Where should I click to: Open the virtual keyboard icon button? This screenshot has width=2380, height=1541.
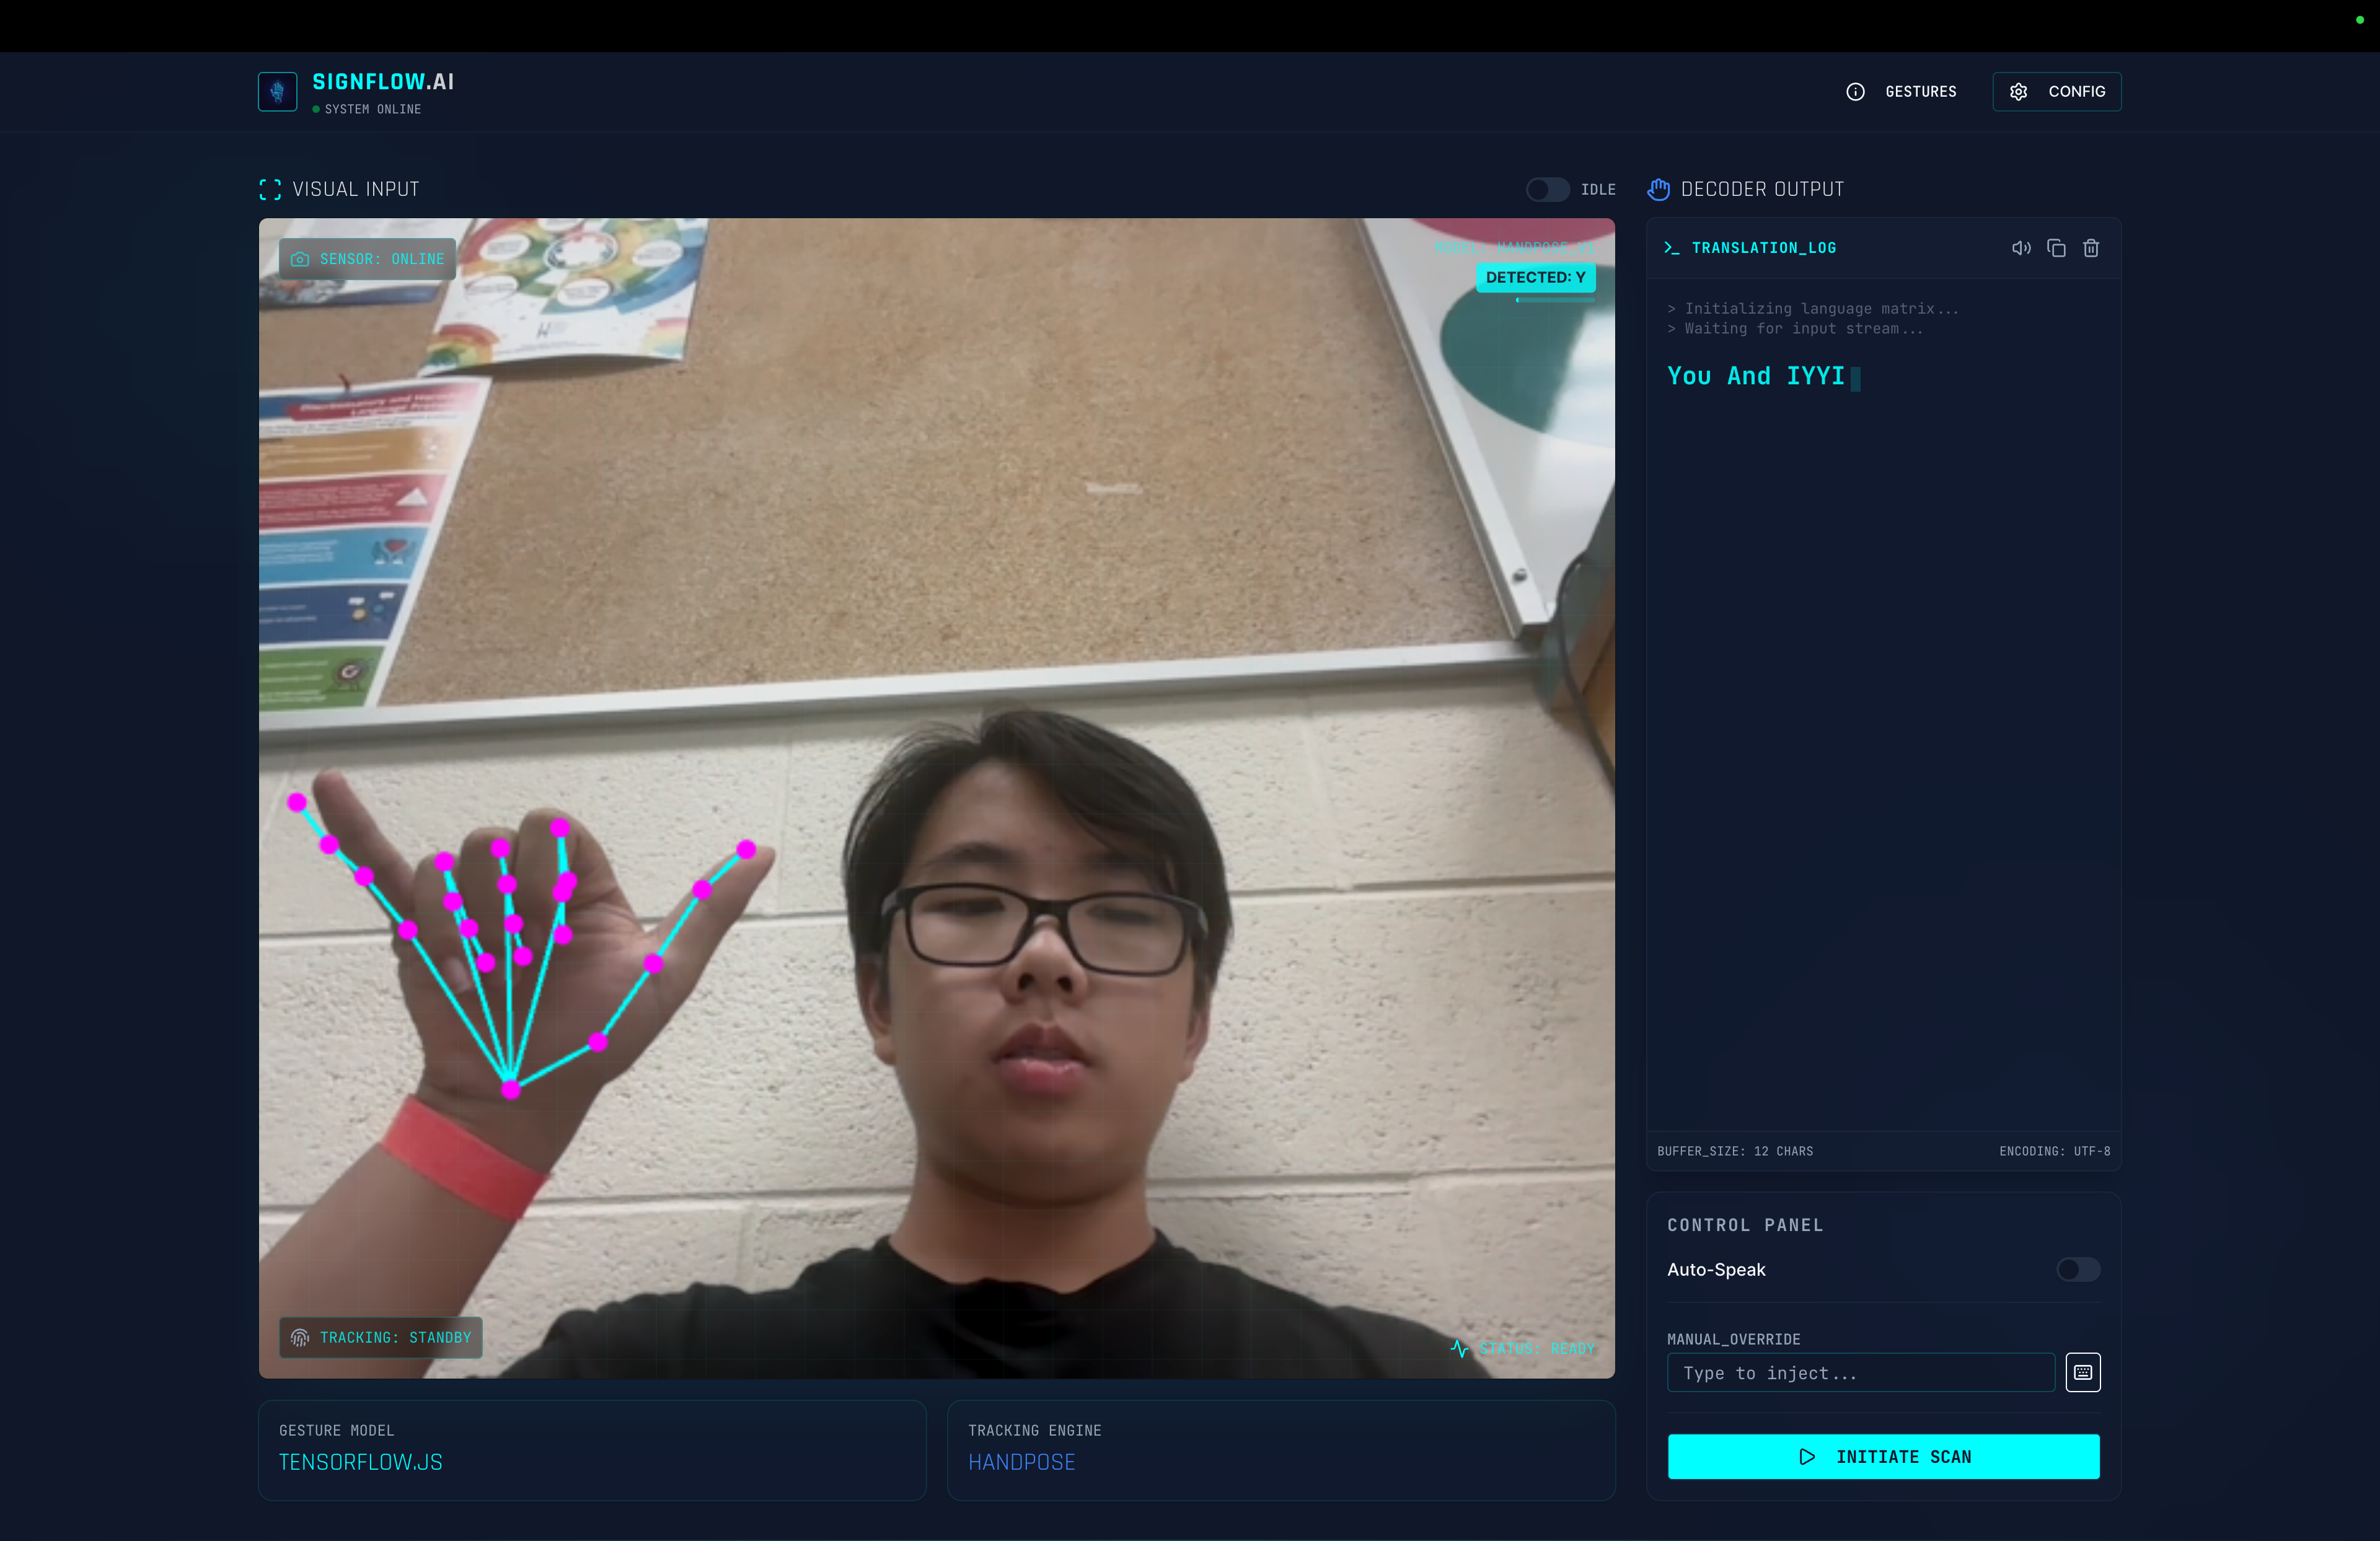click(2083, 1372)
